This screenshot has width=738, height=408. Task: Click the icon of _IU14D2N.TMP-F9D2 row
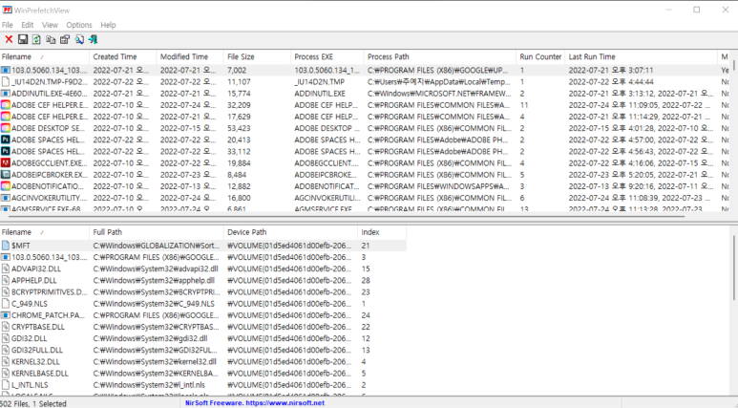[x=5, y=82]
